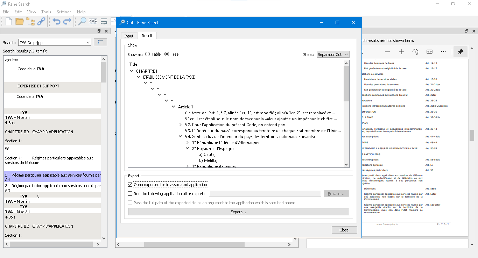Zoom in with the plus icon in PDF viewer
The image size is (478, 258).
pyautogui.click(x=401, y=52)
